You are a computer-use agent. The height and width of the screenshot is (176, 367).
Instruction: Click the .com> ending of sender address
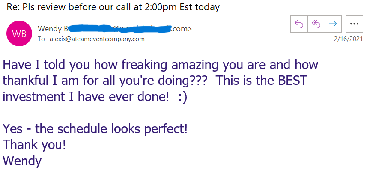coord(182,29)
